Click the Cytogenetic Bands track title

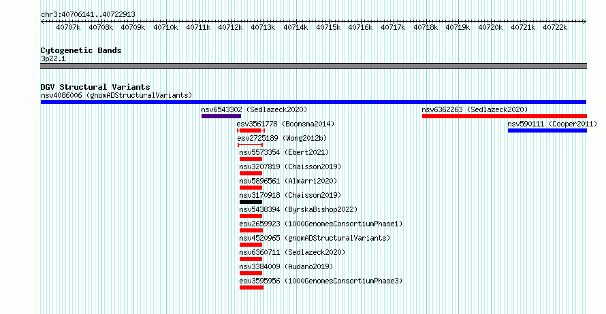pos(81,50)
